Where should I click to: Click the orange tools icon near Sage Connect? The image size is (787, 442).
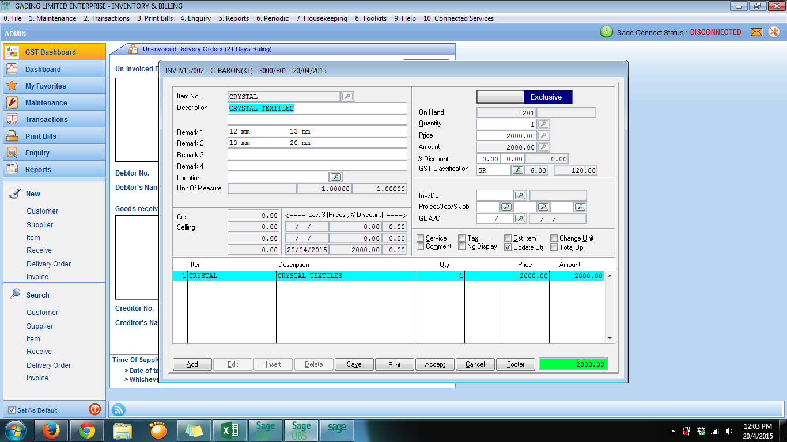774,32
